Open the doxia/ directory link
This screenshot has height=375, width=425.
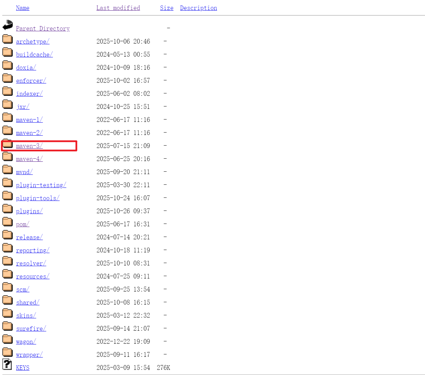coord(26,68)
